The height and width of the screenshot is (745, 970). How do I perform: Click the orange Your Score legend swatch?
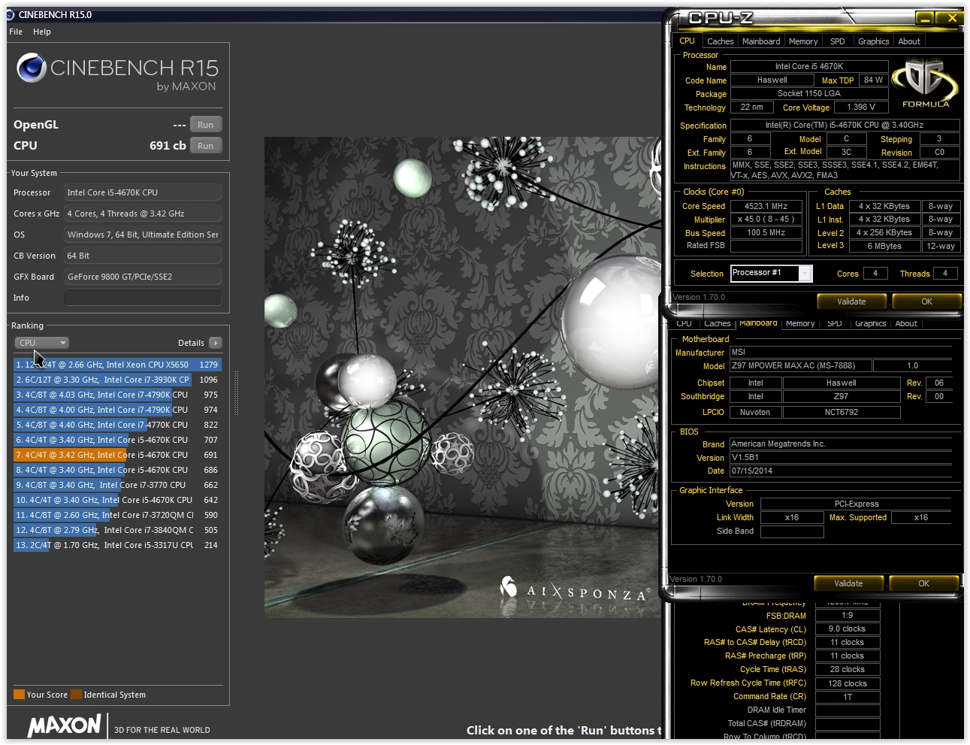click(19, 695)
